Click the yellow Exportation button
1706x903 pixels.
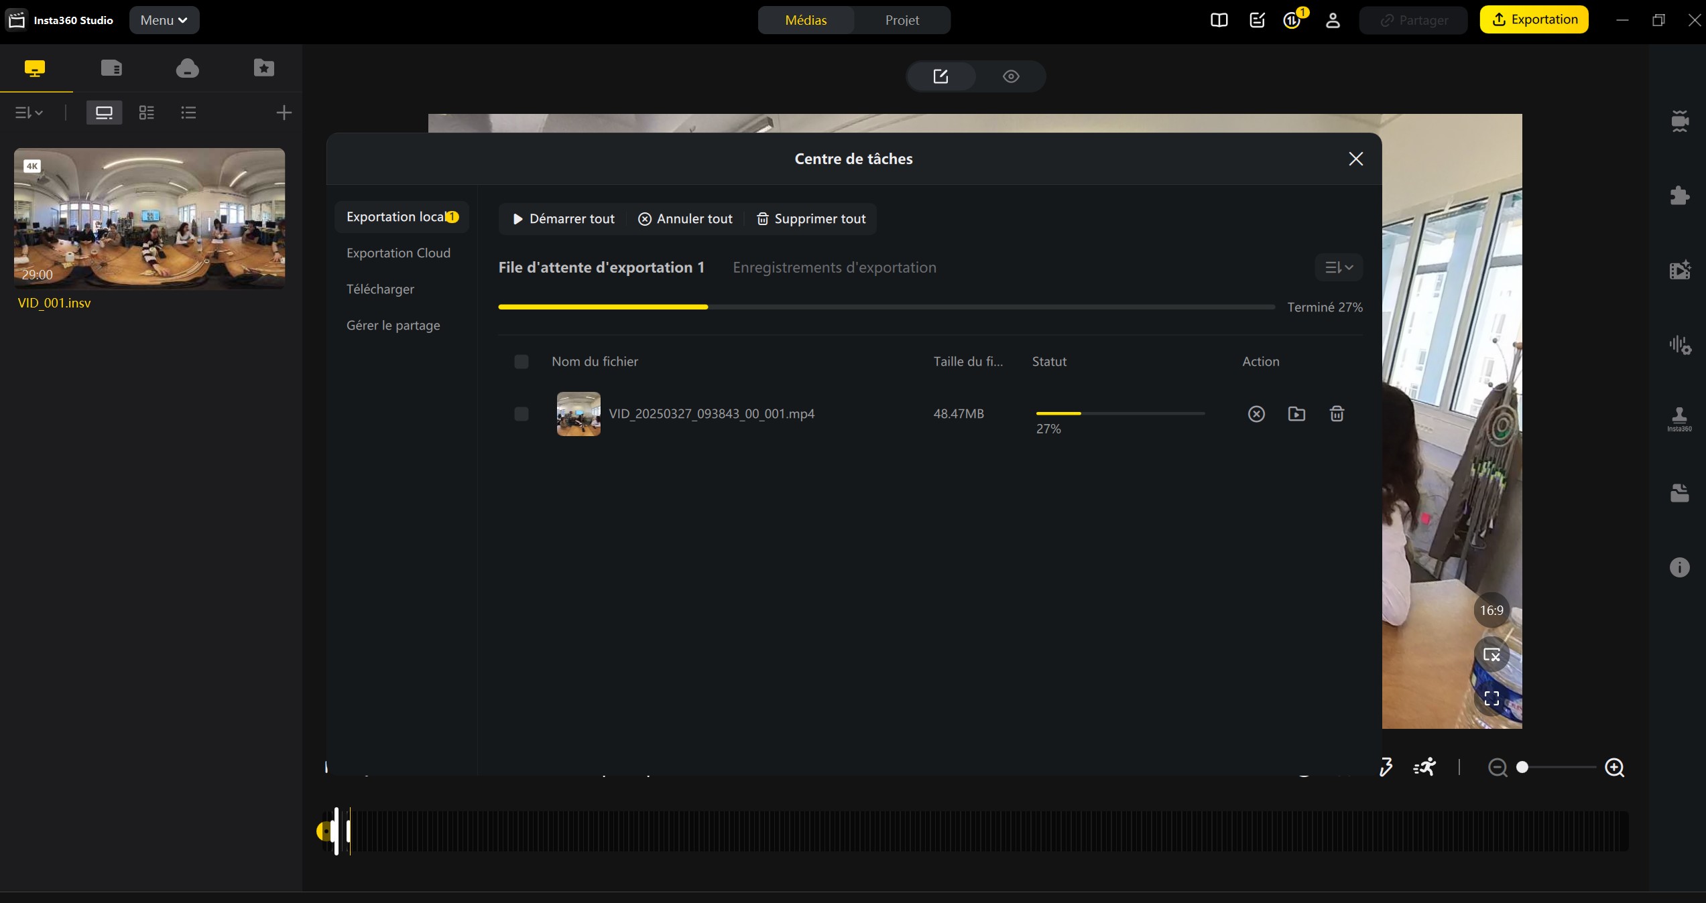coord(1534,19)
